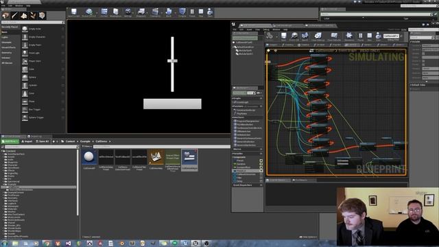Open Blueprints toolbar icon
Screen dimensions: 439x247
coord(141,12)
